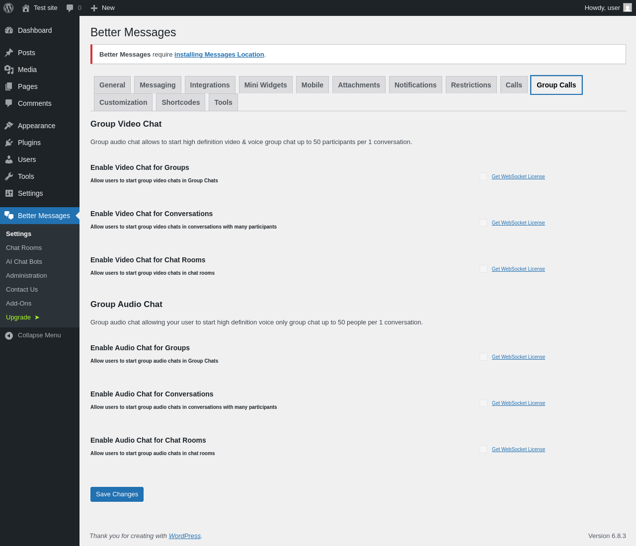Open the Dashboard icon in sidebar
The width and height of the screenshot is (636, 546).
coord(9,30)
